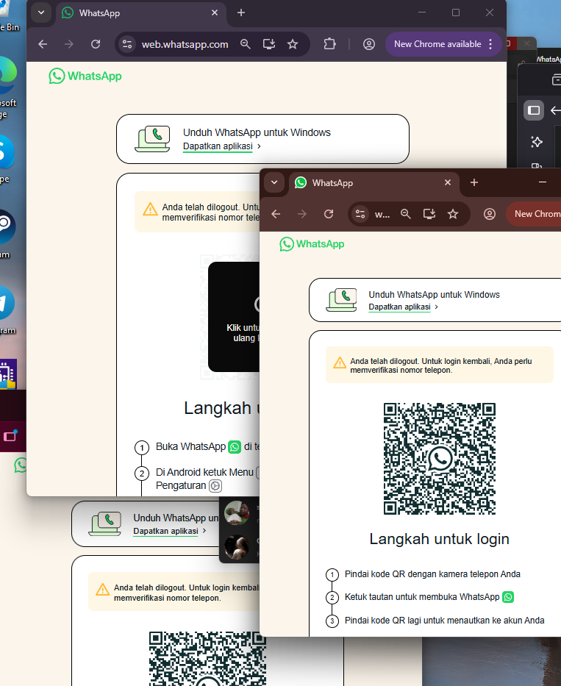This screenshot has height=686, width=561.
Task: Click New Chrome available button in rear window
Action: (x=437, y=44)
